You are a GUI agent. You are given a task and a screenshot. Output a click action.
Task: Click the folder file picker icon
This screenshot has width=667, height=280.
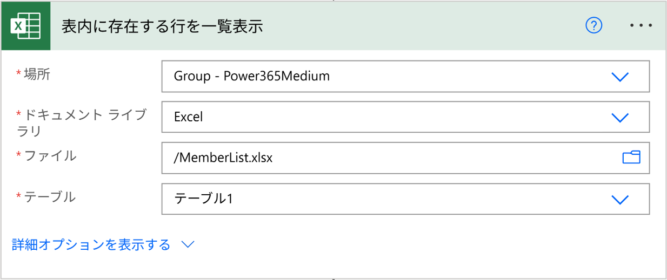point(631,158)
